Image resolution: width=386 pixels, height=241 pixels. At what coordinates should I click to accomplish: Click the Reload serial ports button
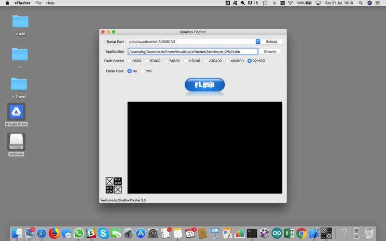pos(271,41)
